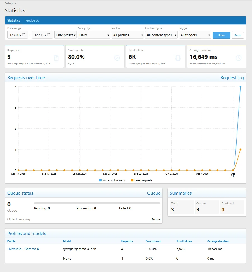The width and height of the screenshot is (252, 272).
Task: Switch to the Feedback tab
Action: [x=32, y=20]
